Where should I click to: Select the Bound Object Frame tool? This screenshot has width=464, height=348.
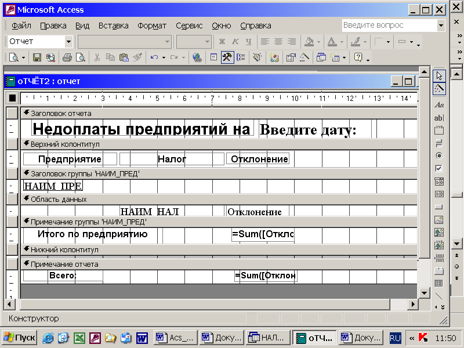point(439,245)
